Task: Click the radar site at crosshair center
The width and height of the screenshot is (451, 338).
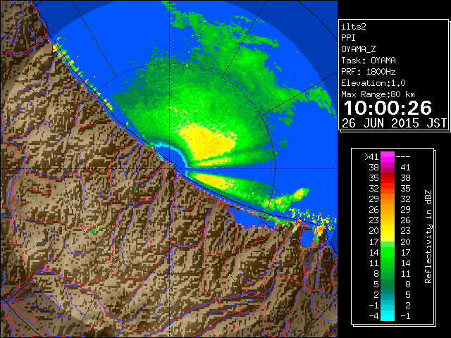Action: [169, 169]
